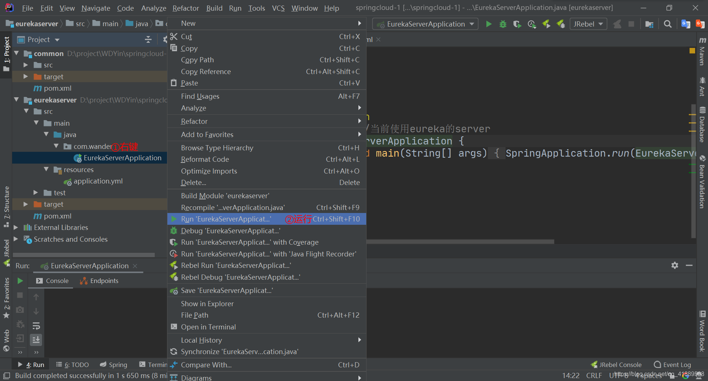Open Run panel settings gear

(x=675, y=265)
